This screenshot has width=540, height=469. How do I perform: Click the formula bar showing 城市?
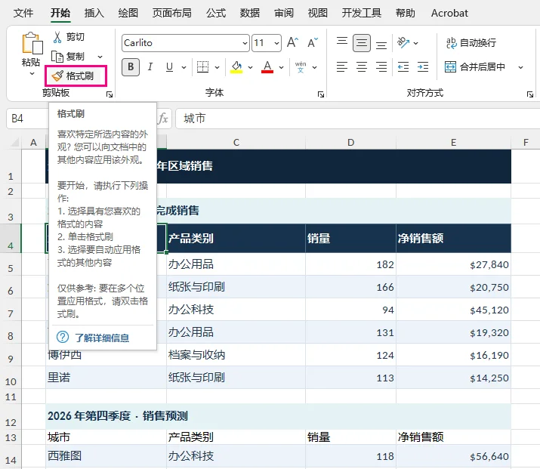click(357, 119)
